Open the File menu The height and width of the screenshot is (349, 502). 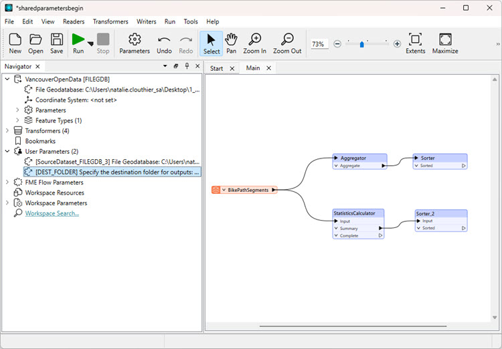pyautogui.click(x=9, y=21)
